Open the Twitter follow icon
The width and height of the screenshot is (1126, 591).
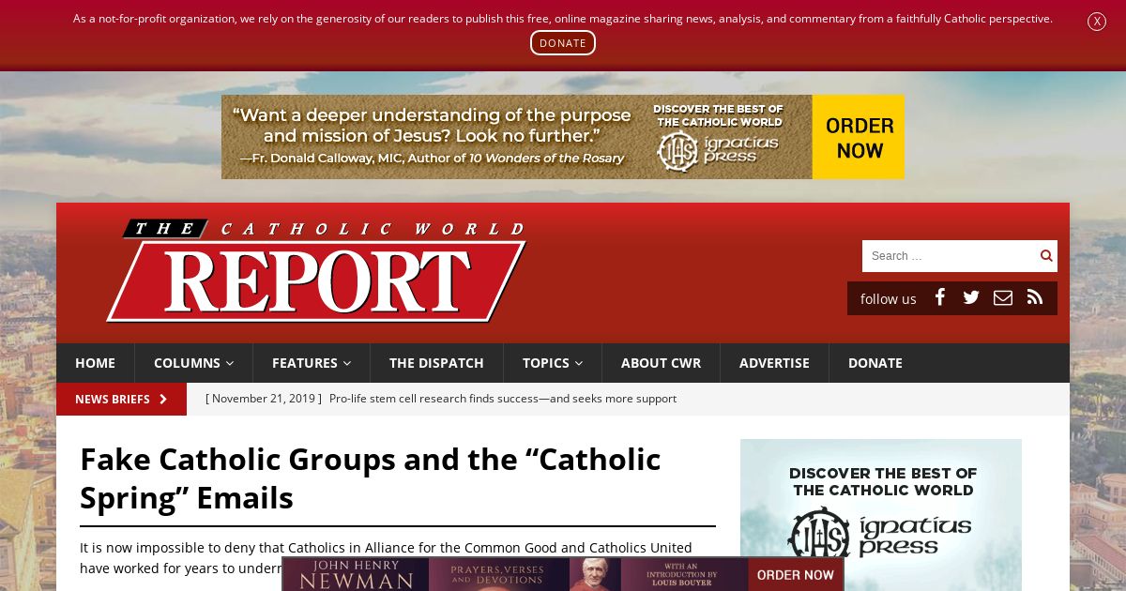click(x=971, y=297)
